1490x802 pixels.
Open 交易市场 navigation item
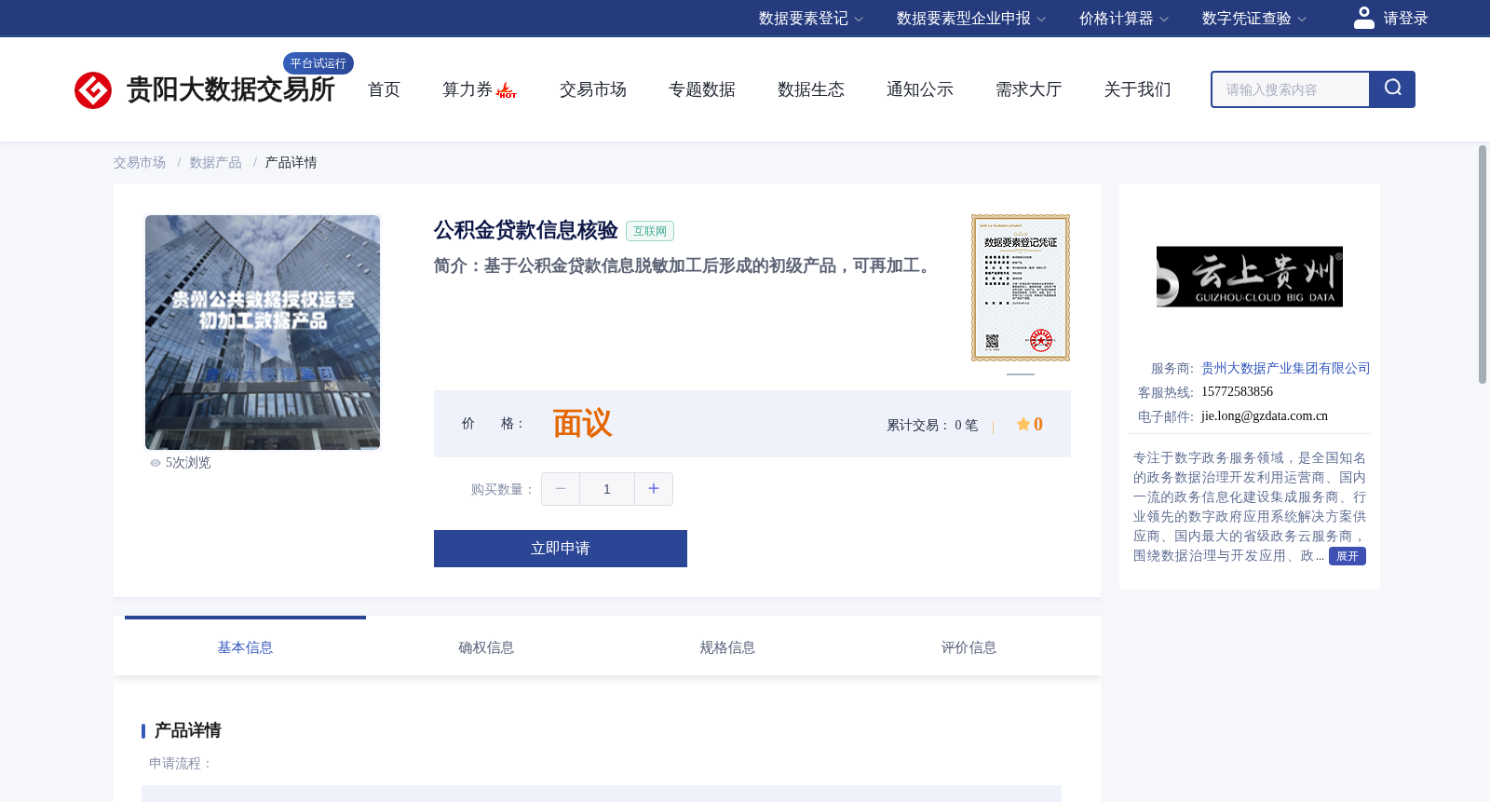[x=593, y=89]
